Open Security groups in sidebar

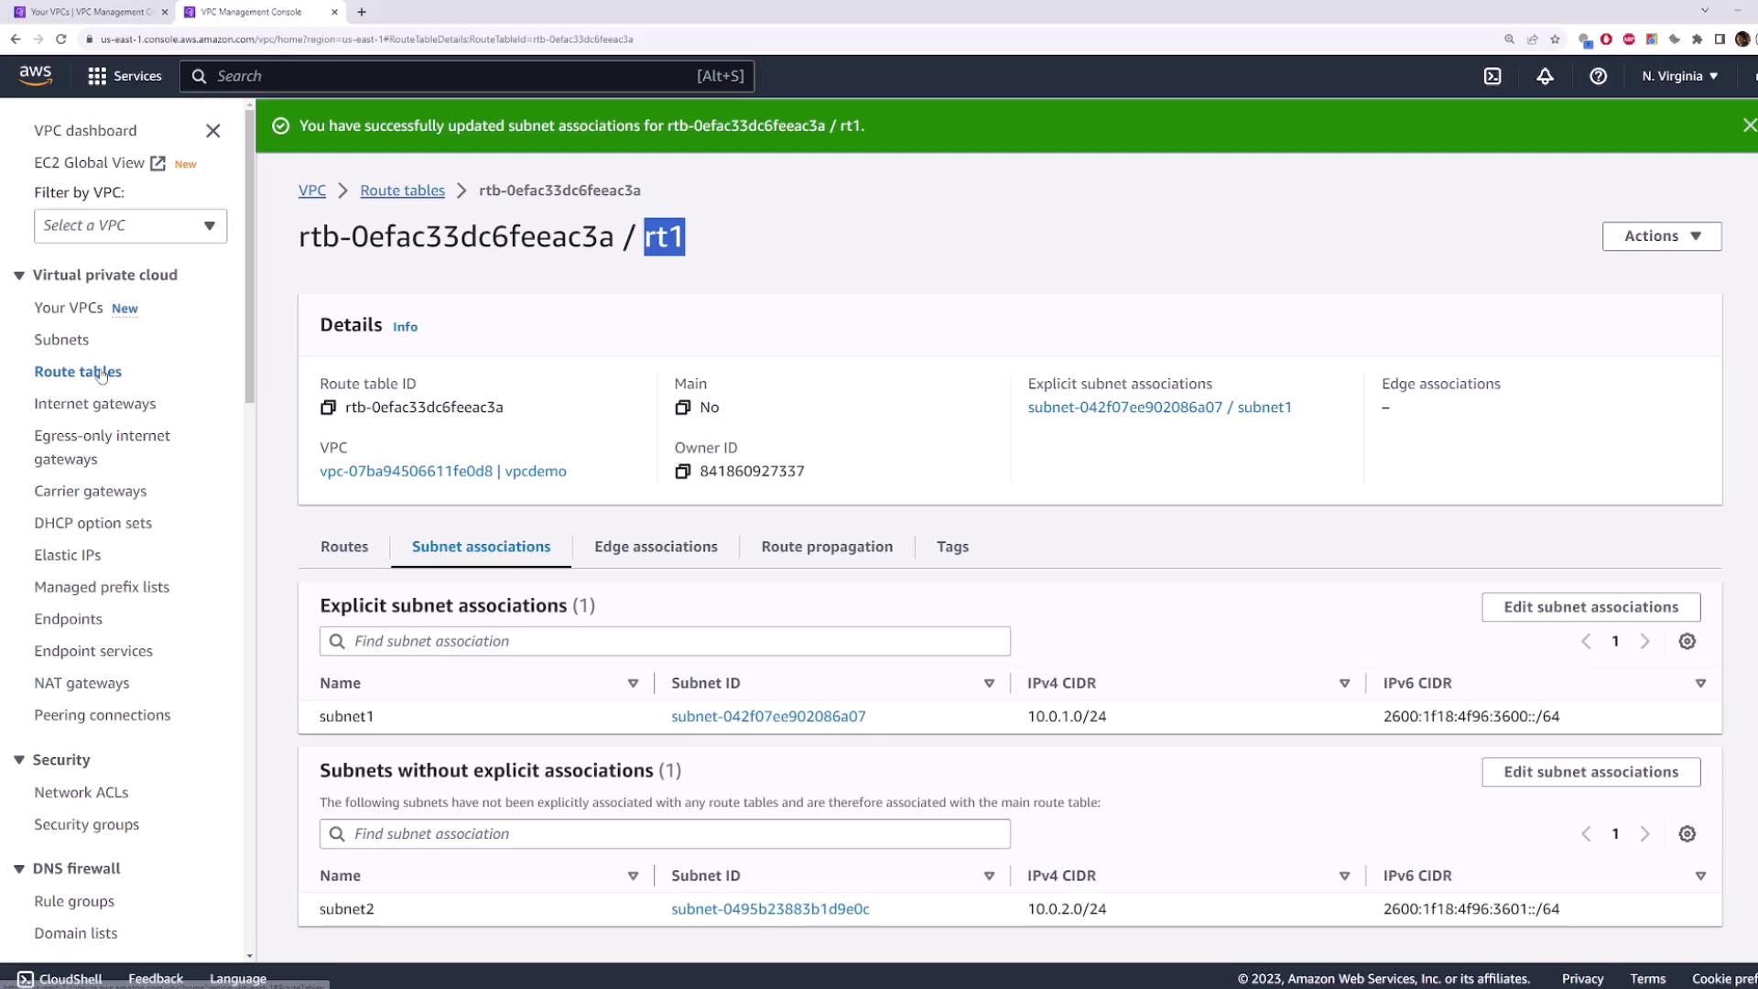87,824
